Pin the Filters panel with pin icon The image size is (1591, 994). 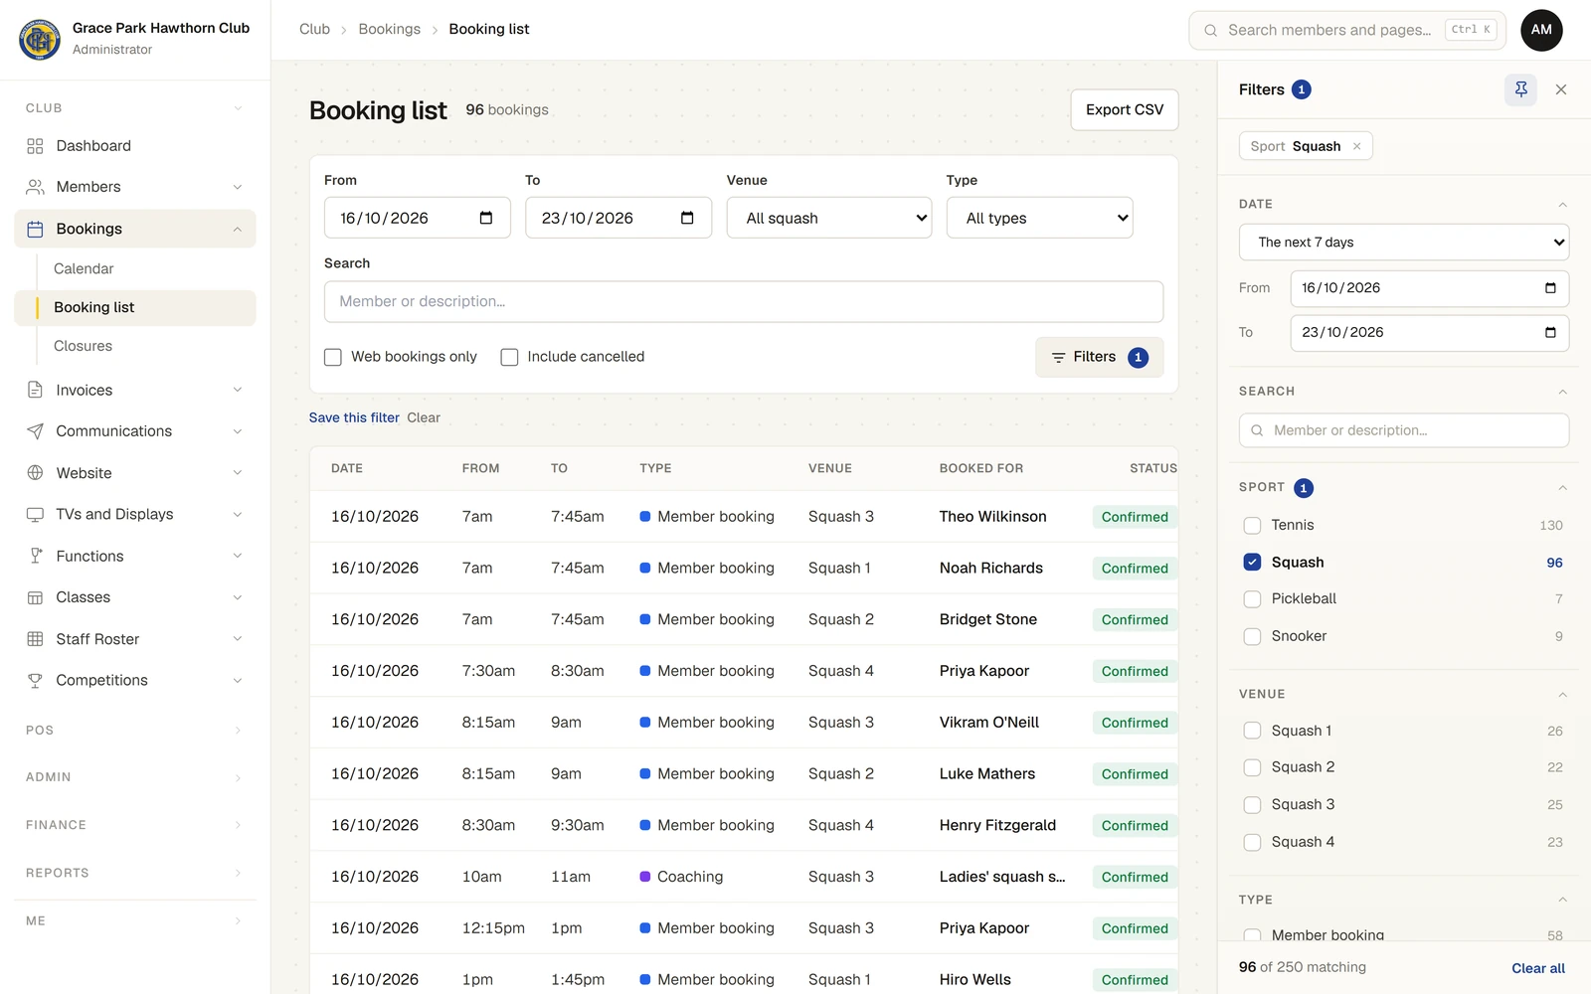pos(1520,89)
